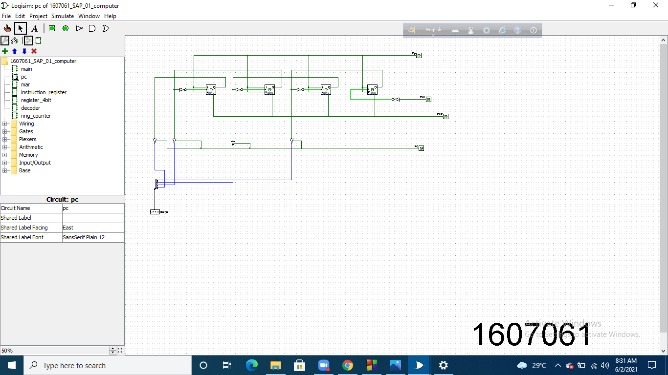
Task: Select the ring_counter circuit in the tree
Action: coord(35,116)
